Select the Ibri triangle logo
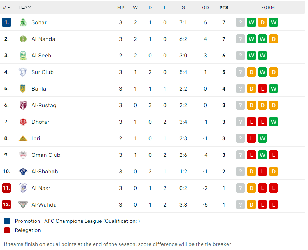 (x=23, y=138)
